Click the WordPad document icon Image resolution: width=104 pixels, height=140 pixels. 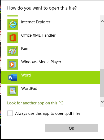pyautogui.click(x=13, y=91)
